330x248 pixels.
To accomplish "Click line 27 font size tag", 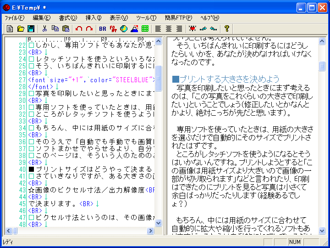I will (91, 80).
